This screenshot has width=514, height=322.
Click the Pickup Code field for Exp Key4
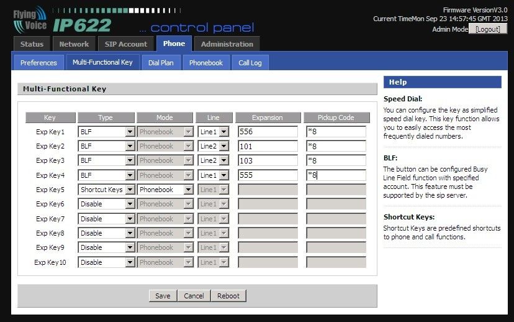pyautogui.click(x=336, y=175)
